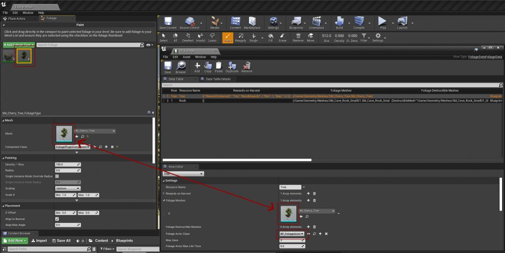Toggle the foliage list view options eye icon

point(148,45)
